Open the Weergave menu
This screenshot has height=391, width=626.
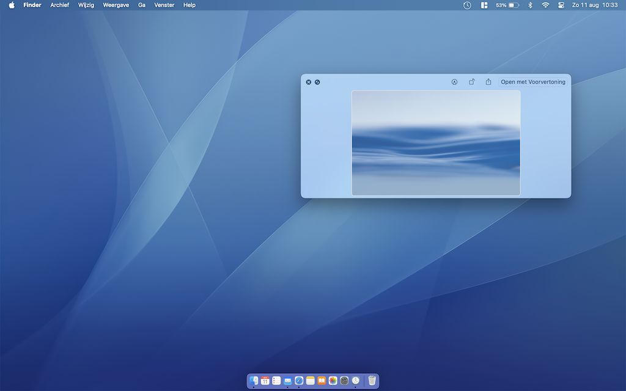click(x=116, y=5)
